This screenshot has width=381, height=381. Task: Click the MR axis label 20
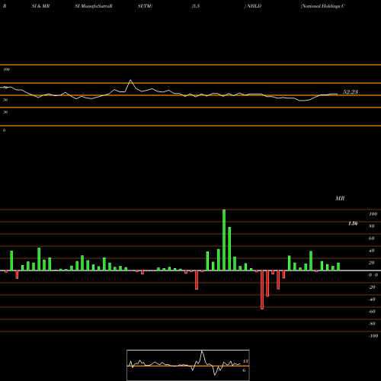(x=372, y=263)
